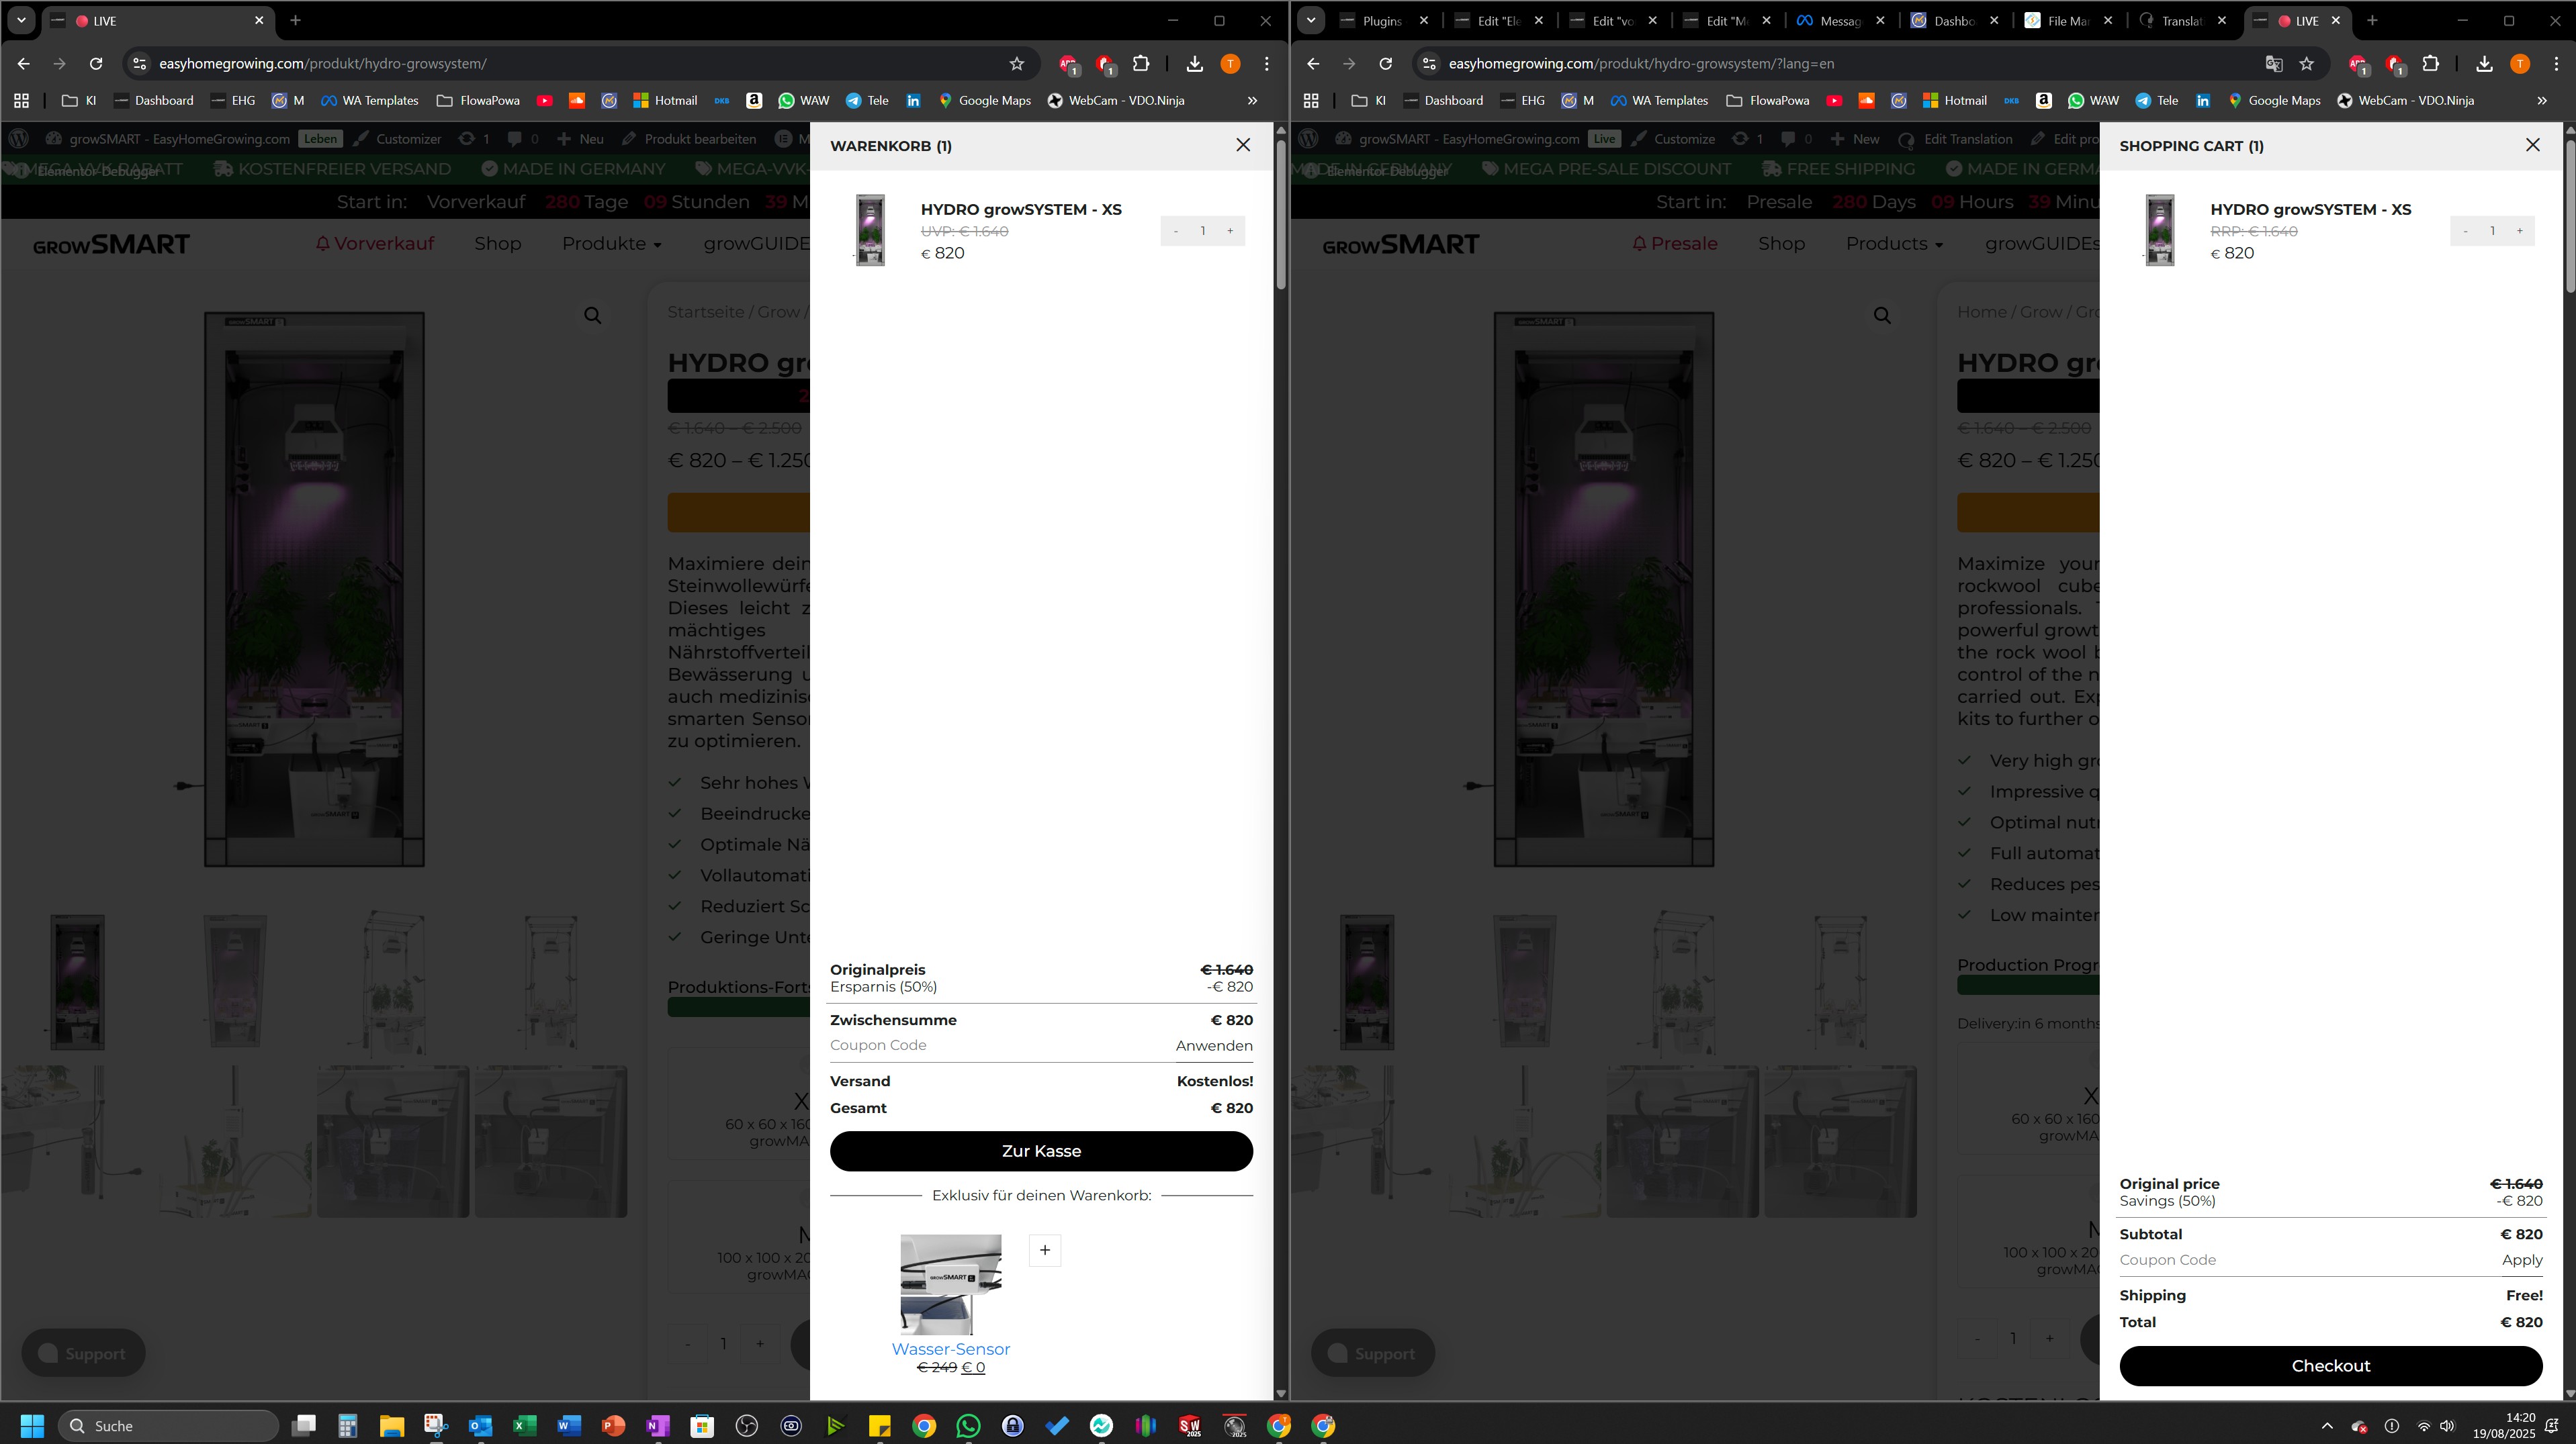This screenshot has height=1444, width=2576.
Task: Open Extensions puzzle icon in the English-page window
Action: pyautogui.click(x=2431, y=64)
